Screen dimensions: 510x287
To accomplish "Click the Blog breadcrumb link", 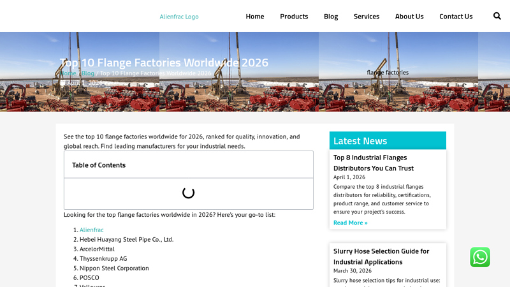I will point(88,73).
